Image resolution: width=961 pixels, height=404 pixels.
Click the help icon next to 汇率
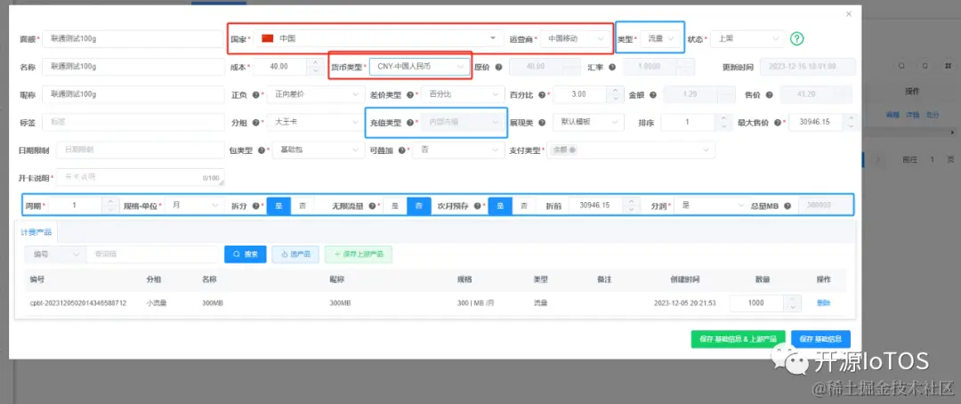614,66
